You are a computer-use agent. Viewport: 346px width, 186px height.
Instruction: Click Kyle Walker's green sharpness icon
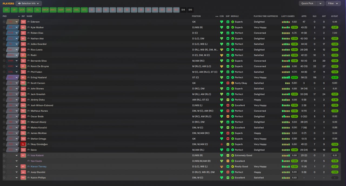click(228, 27)
